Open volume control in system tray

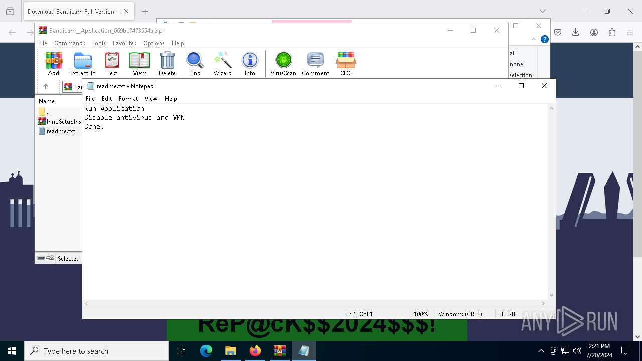[x=577, y=351]
